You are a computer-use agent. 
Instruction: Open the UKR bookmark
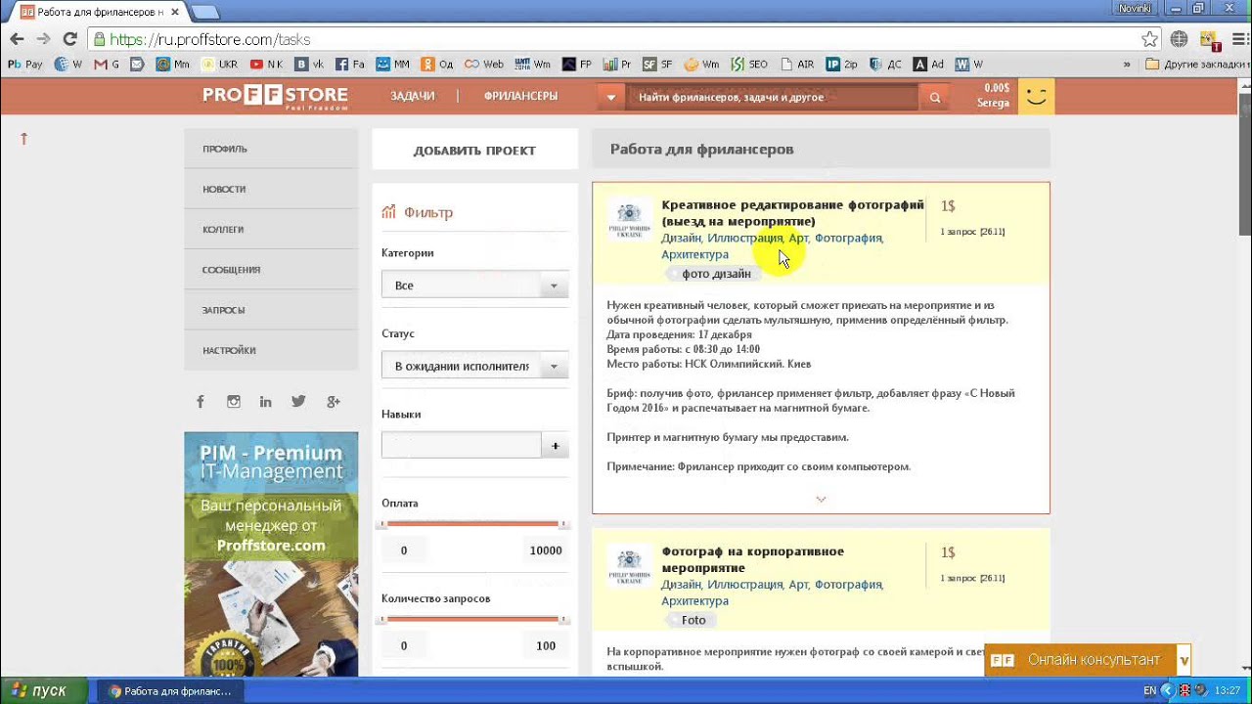(219, 65)
